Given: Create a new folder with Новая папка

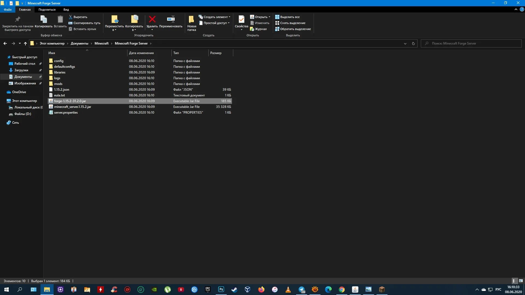Looking at the screenshot, I should pos(191,23).
